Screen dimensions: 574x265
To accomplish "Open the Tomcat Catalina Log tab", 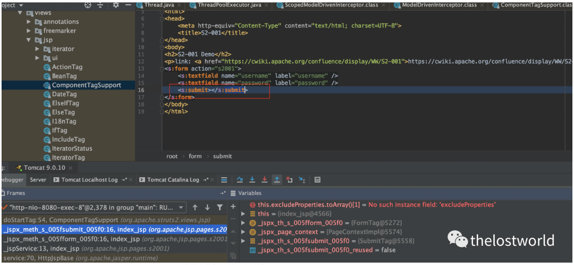I will 173,180.
